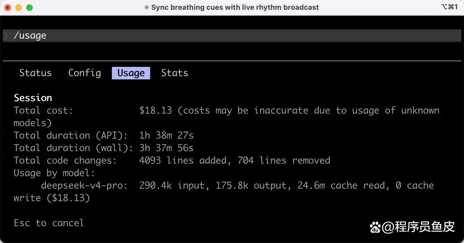Click the 704 lines removed text
This screenshot has height=243, width=464.
284,160
